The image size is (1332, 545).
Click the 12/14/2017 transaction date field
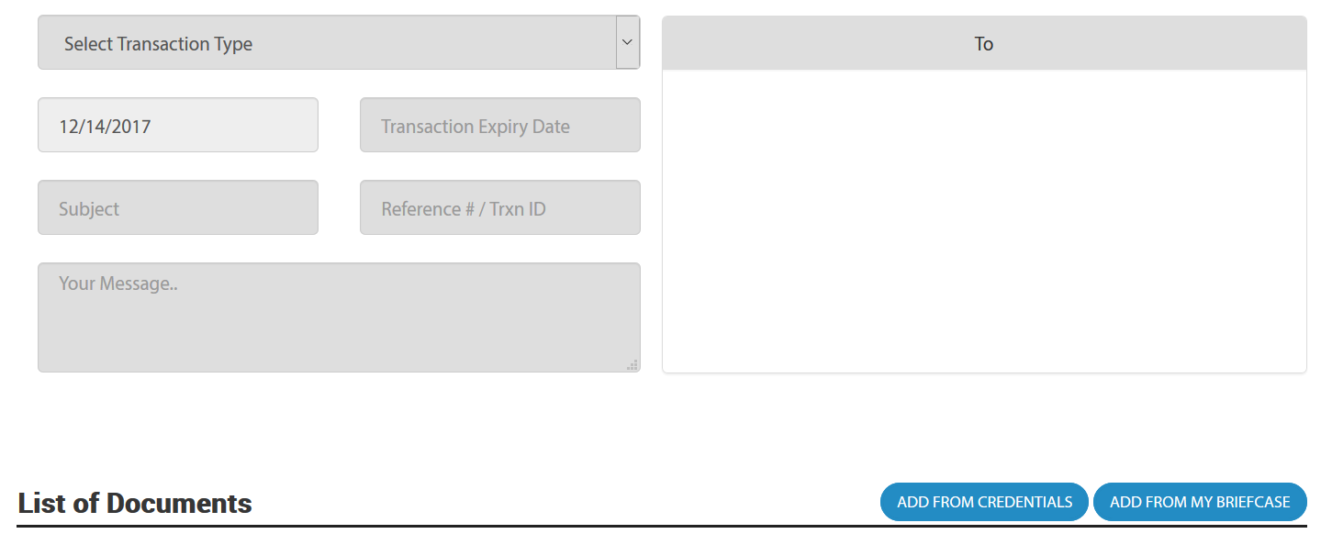[x=178, y=125]
